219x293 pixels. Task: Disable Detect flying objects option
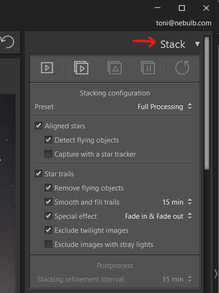point(48,140)
